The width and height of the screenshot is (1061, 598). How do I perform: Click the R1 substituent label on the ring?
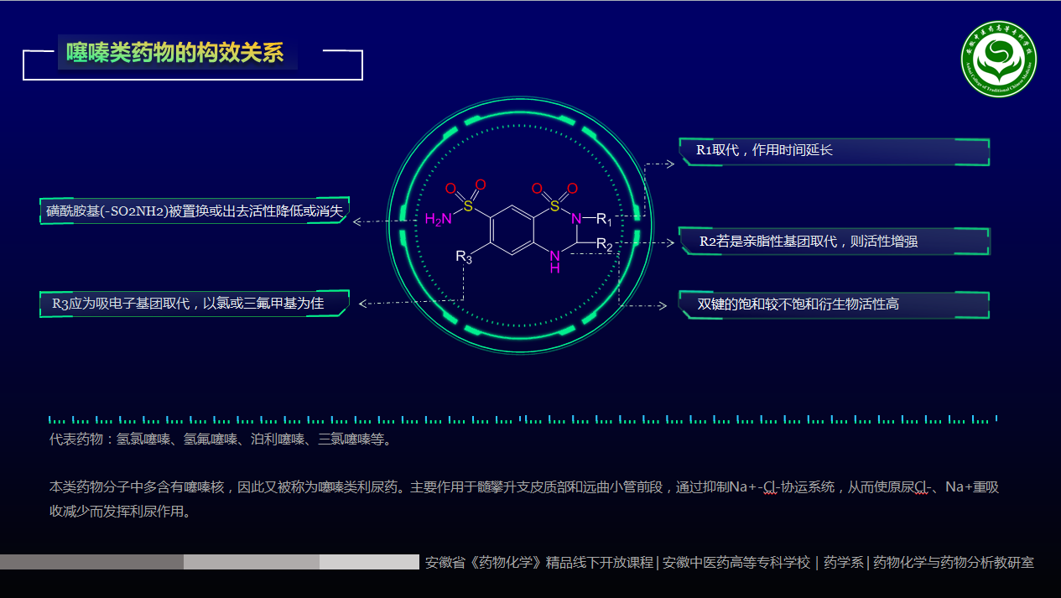tap(604, 219)
